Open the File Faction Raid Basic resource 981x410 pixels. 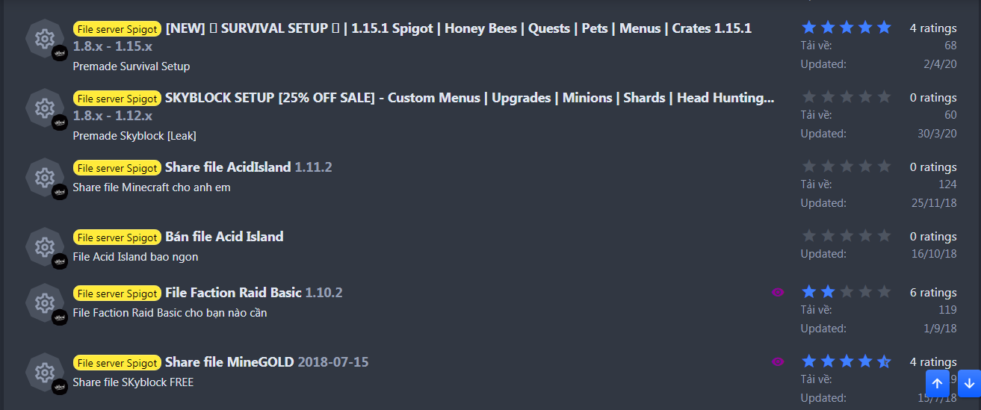(x=233, y=293)
